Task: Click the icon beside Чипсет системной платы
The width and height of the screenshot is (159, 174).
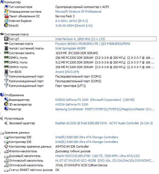Action: click(x=6, y=48)
